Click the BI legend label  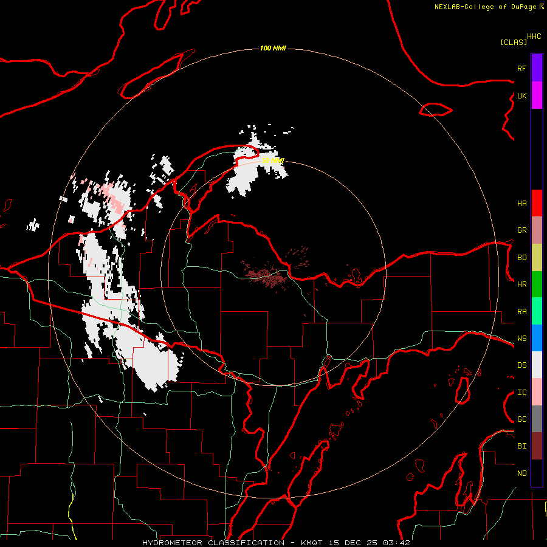click(521, 446)
